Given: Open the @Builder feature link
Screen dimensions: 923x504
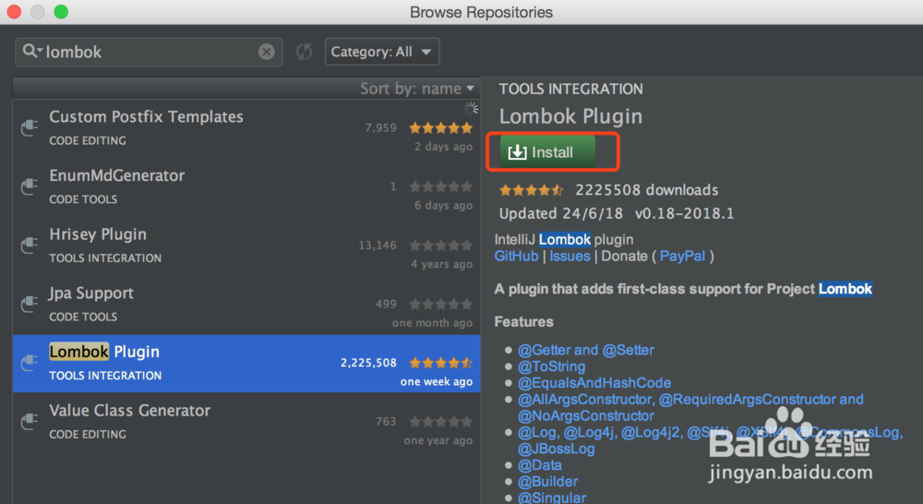Looking at the screenshot, I should [x=548, y=482].
